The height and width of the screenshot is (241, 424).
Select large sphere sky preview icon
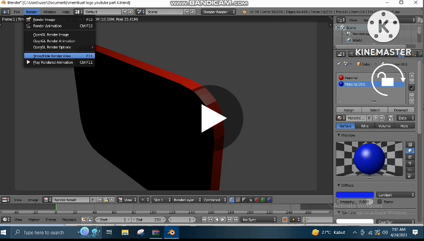tap(410, 176)
